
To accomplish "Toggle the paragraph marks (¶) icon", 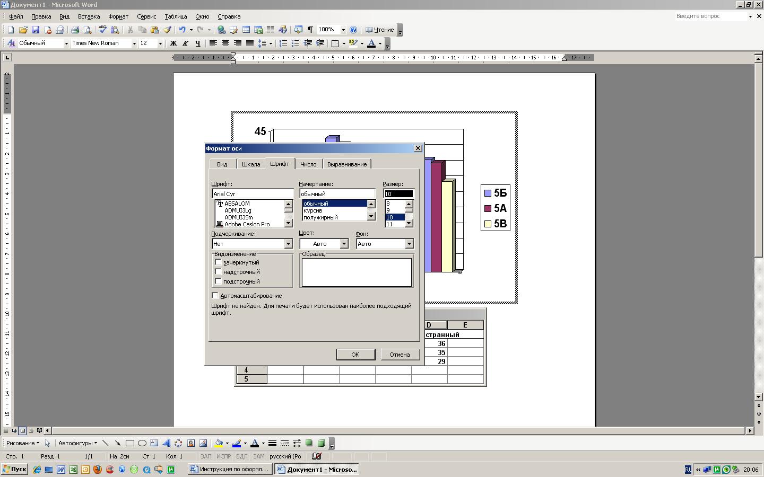I will tap(310, 30).
